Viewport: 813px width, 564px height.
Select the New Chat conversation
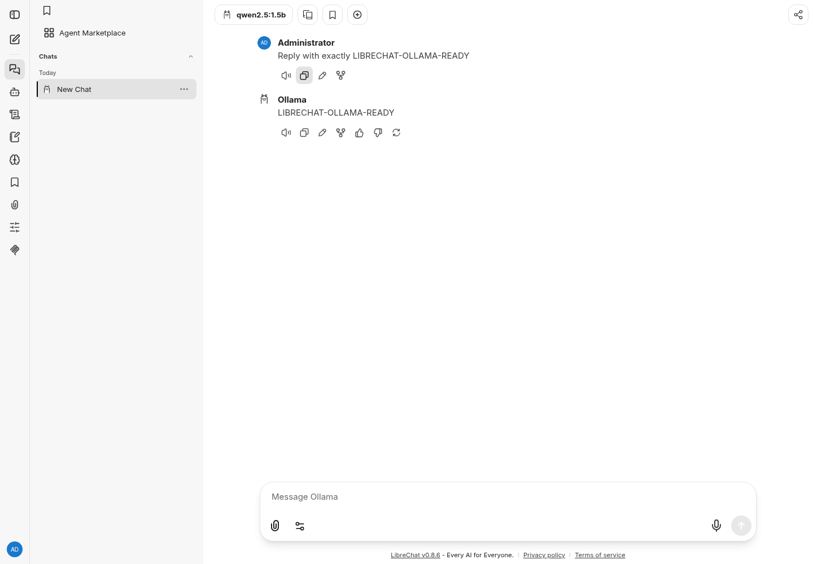(x=117, y=89)
